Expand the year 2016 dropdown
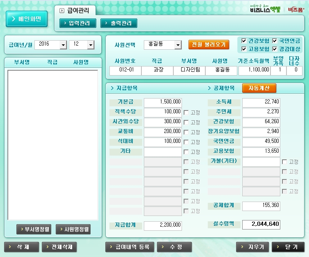Image resolution: width=309 pixels, height=257 pixels. tap(63, 44)
